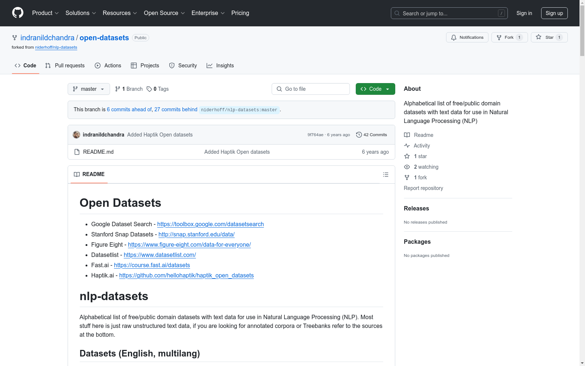Click the commit history clock icon
This screenshot has width=585, height=366.
(x=359, y=135)
